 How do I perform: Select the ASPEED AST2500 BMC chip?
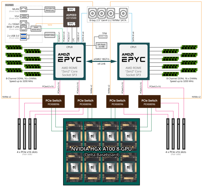71,16
